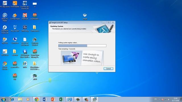Switch to Chrome in the taskbar
Viewport: 182px width, 102px height.
[x=37, y=99]
